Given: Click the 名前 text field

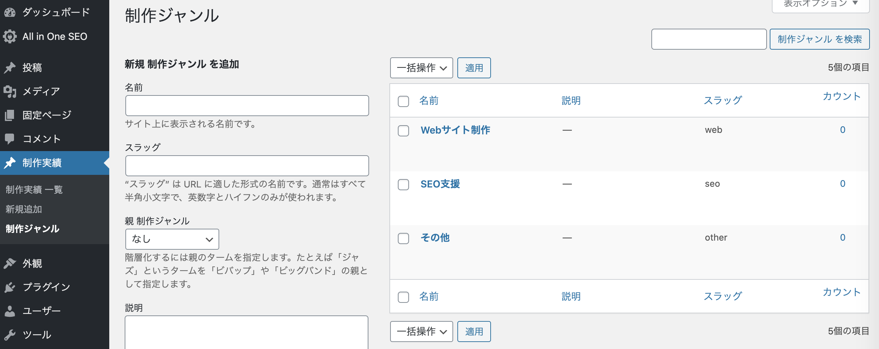Looking at the screenshot, I should (x=247, y=106).
